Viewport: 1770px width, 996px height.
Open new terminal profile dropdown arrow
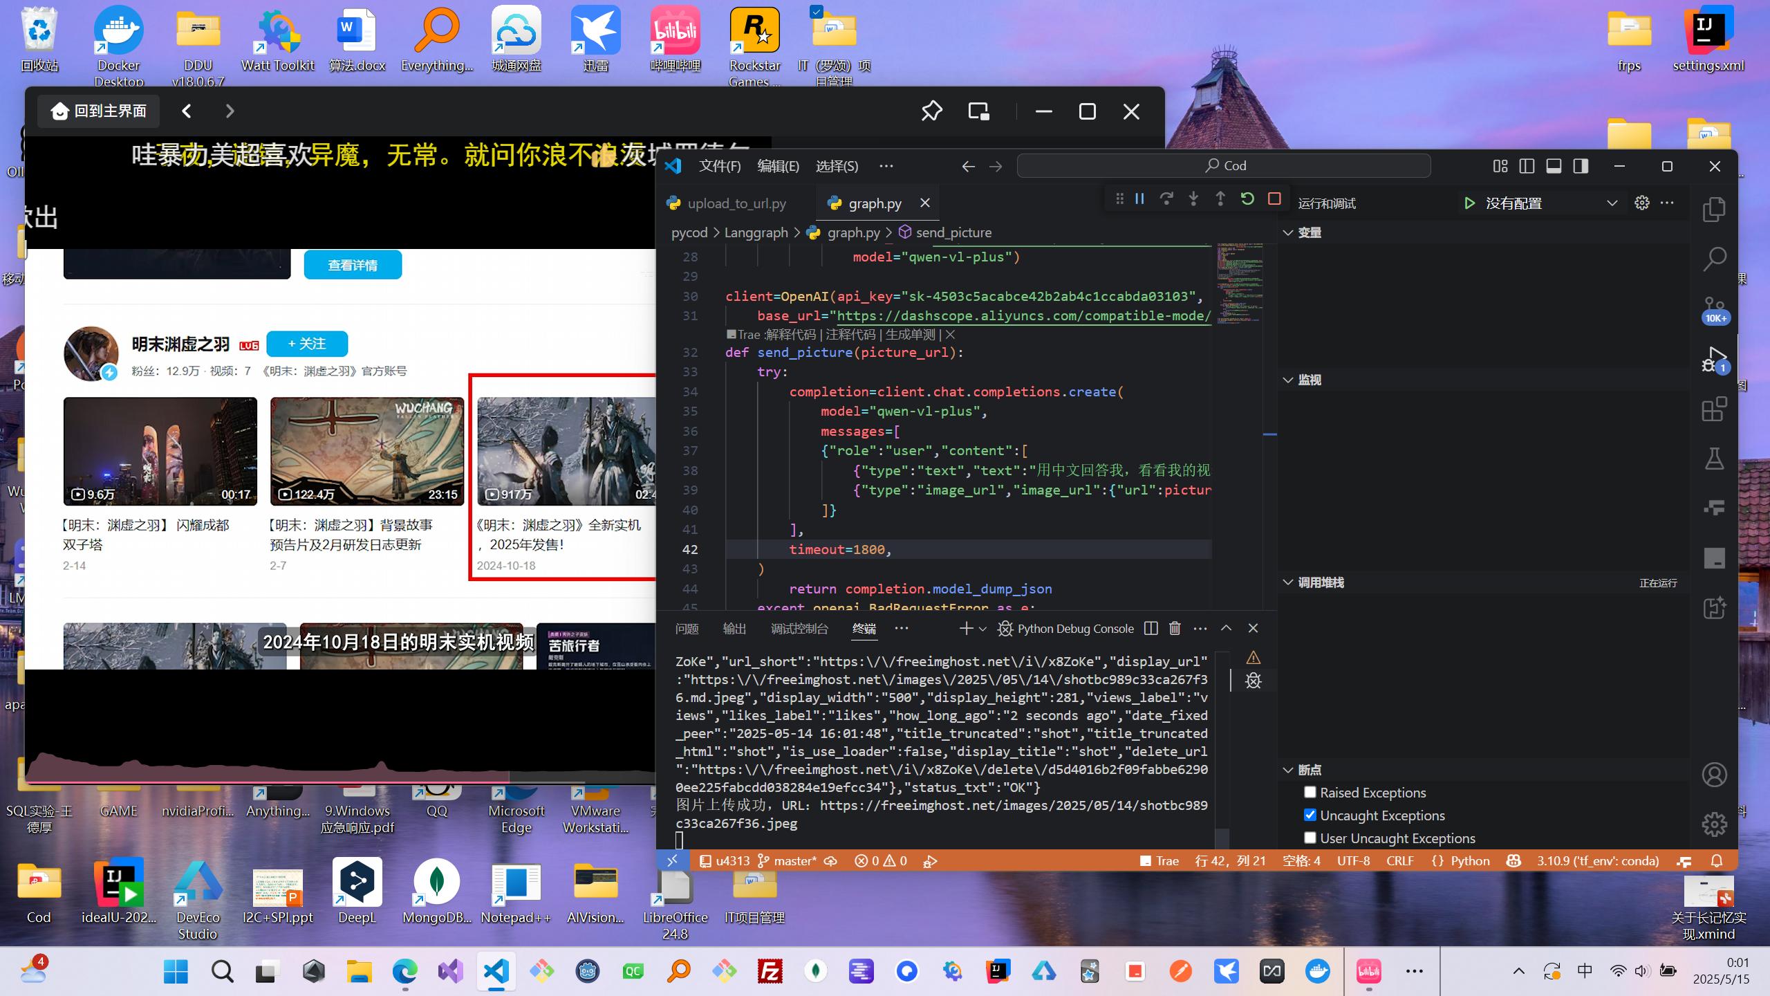pos(982,629)
